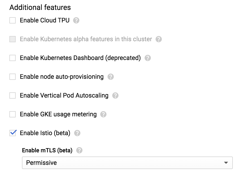
Task: Enable node auto-provisioning checkbox
Action: tap(13, 77)
